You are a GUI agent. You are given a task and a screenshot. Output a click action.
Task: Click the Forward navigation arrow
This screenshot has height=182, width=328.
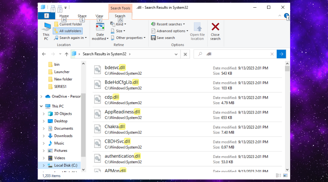[x=53, y=54]
